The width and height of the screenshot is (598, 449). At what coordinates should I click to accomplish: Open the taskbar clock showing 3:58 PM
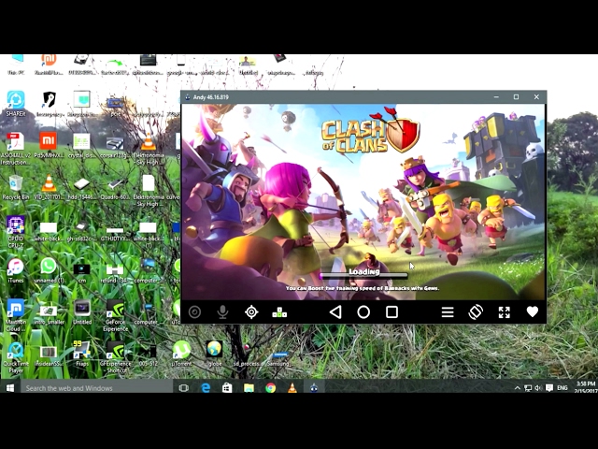point(585,387)
